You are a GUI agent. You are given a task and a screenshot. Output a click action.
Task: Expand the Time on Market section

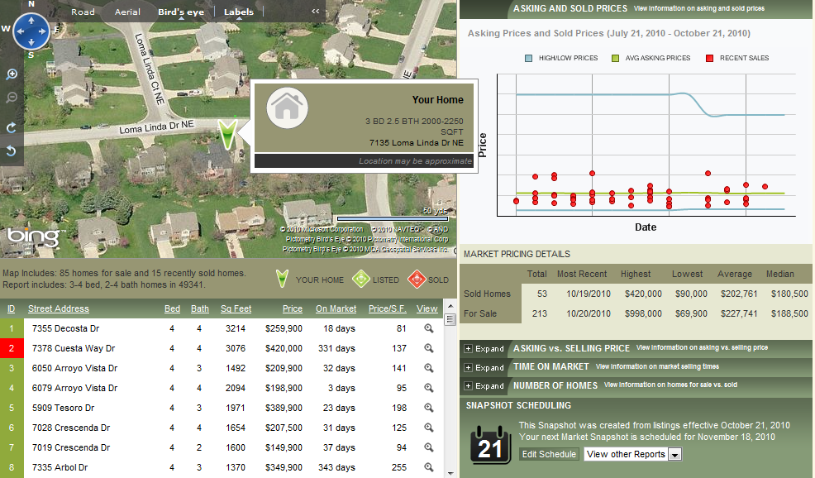coord(484,367)
